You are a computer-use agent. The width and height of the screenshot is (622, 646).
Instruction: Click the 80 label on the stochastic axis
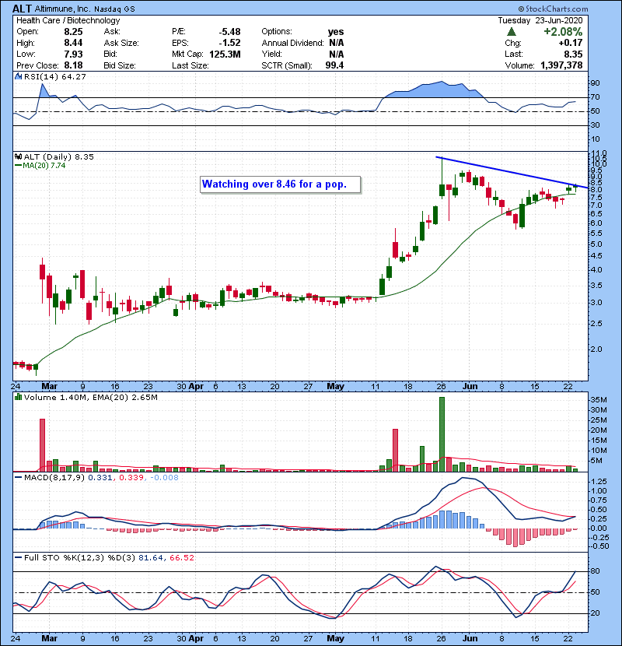click(596, 571)
